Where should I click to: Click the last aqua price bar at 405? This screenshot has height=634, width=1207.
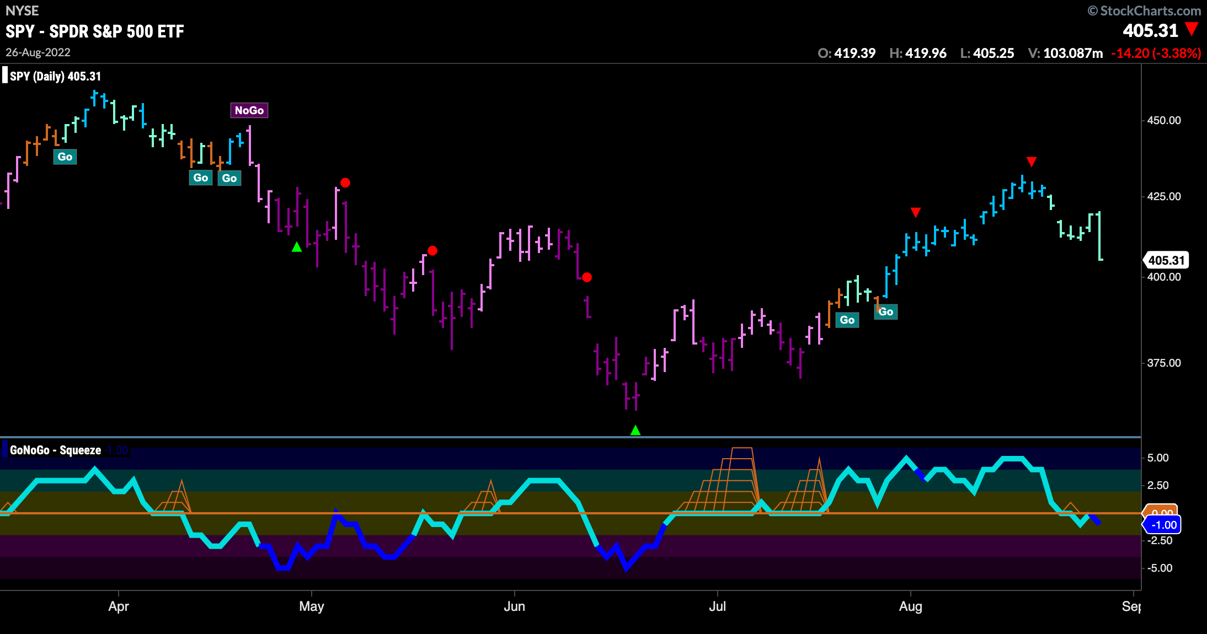click(1099, 236)
